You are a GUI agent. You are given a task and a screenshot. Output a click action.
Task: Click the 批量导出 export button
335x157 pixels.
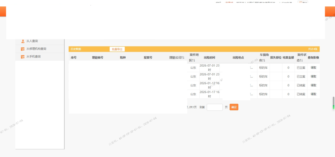(117, 49)
